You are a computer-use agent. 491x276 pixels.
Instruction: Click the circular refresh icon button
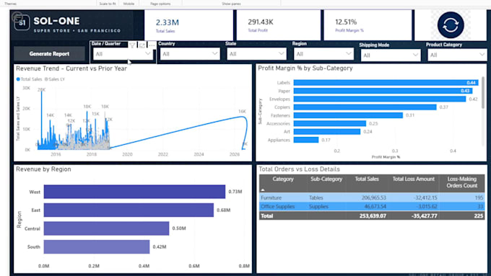(451, 25)
